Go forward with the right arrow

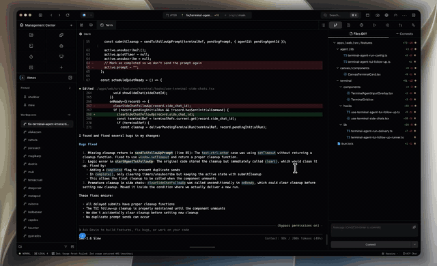59,15
